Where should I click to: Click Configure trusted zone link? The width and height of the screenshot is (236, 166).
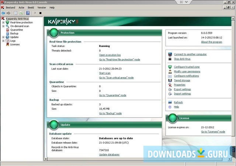(187, 67)
